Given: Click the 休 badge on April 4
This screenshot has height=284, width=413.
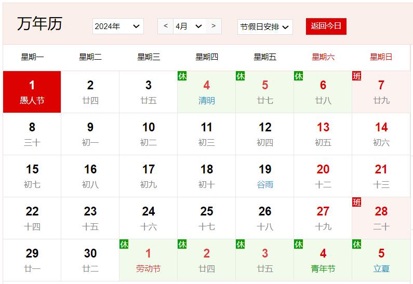Looking at the screenshot, I should [x=182, y=76].
